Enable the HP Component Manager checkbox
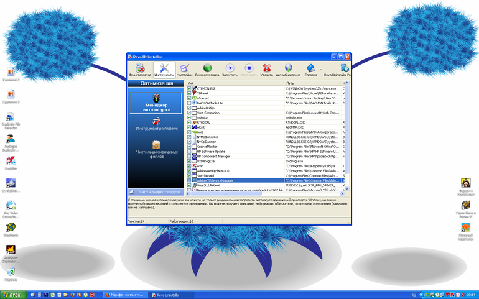The image size is (479, 299). [189, 157]
